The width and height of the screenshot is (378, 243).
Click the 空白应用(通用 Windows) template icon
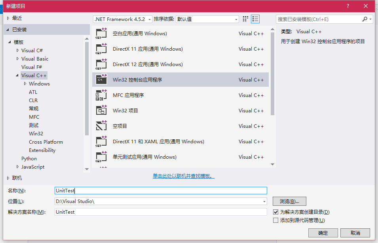click(x=101, y=33)
